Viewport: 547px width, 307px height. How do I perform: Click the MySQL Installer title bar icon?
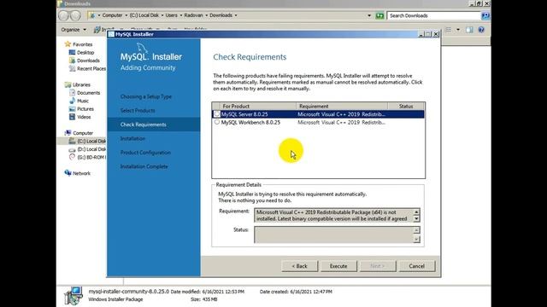pos(111,34)
